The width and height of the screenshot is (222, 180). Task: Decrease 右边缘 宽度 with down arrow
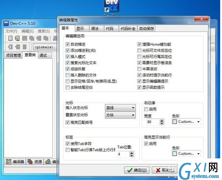coord(162,123)
